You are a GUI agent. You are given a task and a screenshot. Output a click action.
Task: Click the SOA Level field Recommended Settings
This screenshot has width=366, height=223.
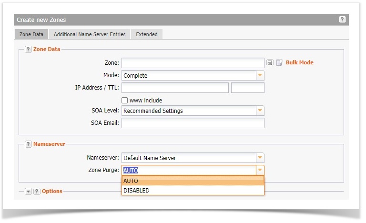189,111
